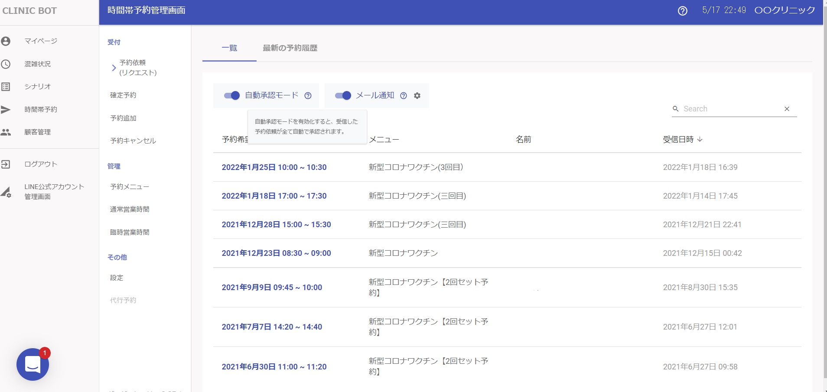Sort by 受信日時 column arrow
Image resolution: width=827 pixels, height=392 pixels.
pos(700,139)
